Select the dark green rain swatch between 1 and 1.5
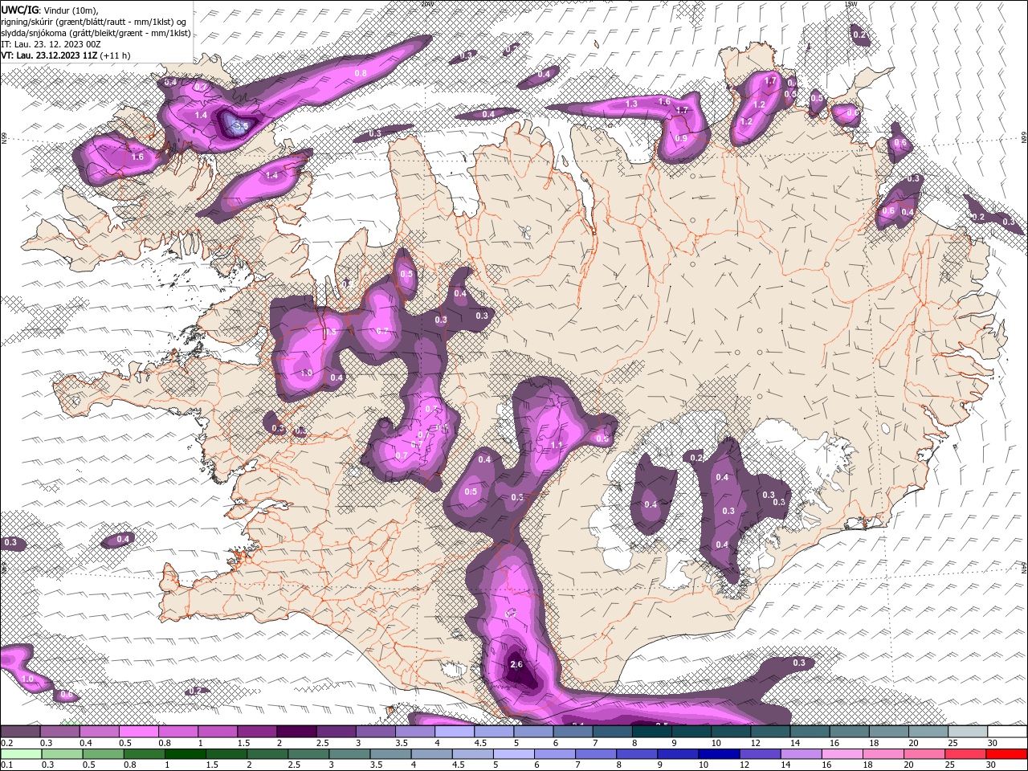This screenshot has width=1028, height=771. [x=185, y=753]
